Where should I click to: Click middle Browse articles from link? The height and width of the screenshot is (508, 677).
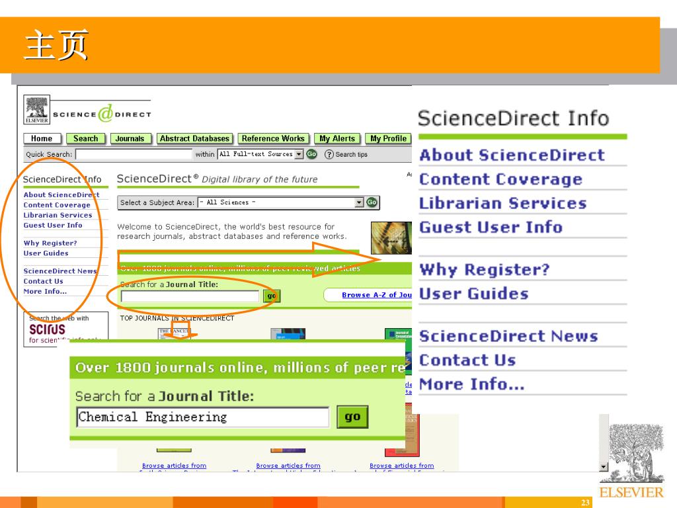coord(288,466)
